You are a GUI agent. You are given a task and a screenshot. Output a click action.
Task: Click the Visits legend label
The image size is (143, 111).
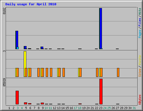pos(140,60)
